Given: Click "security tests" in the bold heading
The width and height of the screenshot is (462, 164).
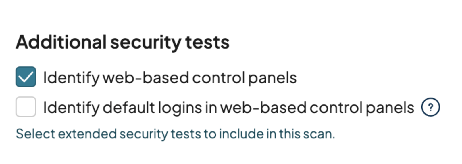Looking at the screenshot, I should coord(170,42).
